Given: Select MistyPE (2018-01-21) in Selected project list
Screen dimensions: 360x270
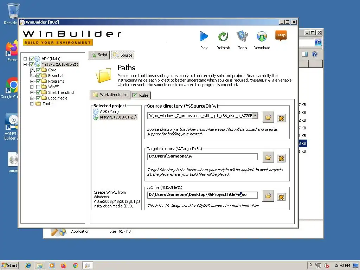Looking at the screenshot, I should tap(118, 117).
